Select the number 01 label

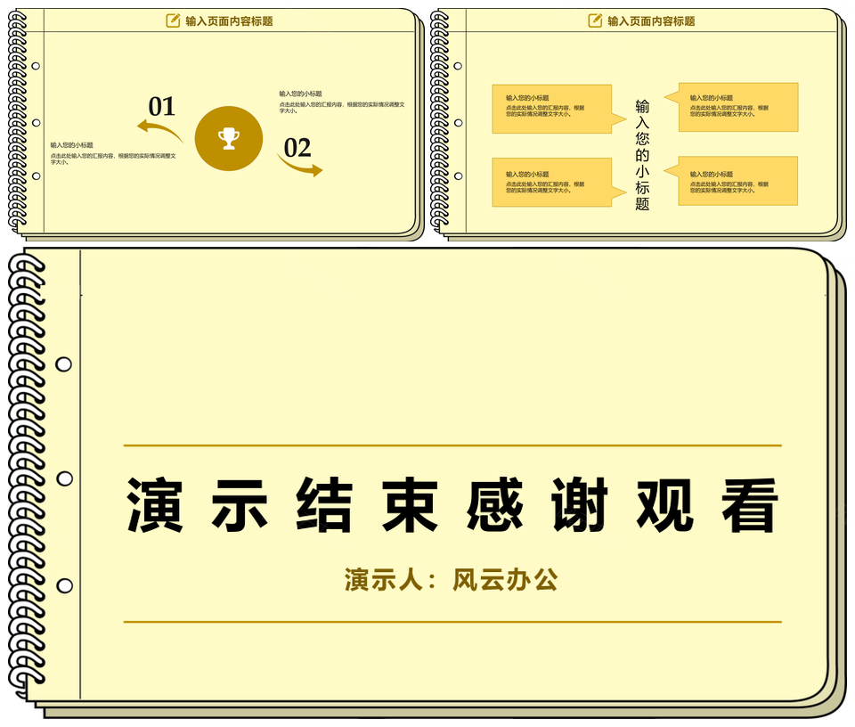pyautogui.click(x=162, y=107)
